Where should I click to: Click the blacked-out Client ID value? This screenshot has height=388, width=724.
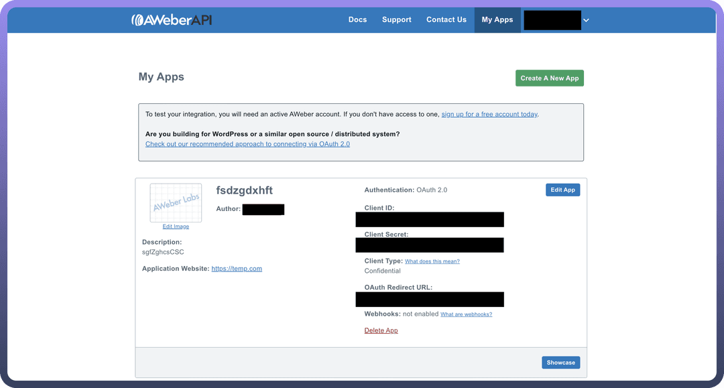tap(430, 219)
